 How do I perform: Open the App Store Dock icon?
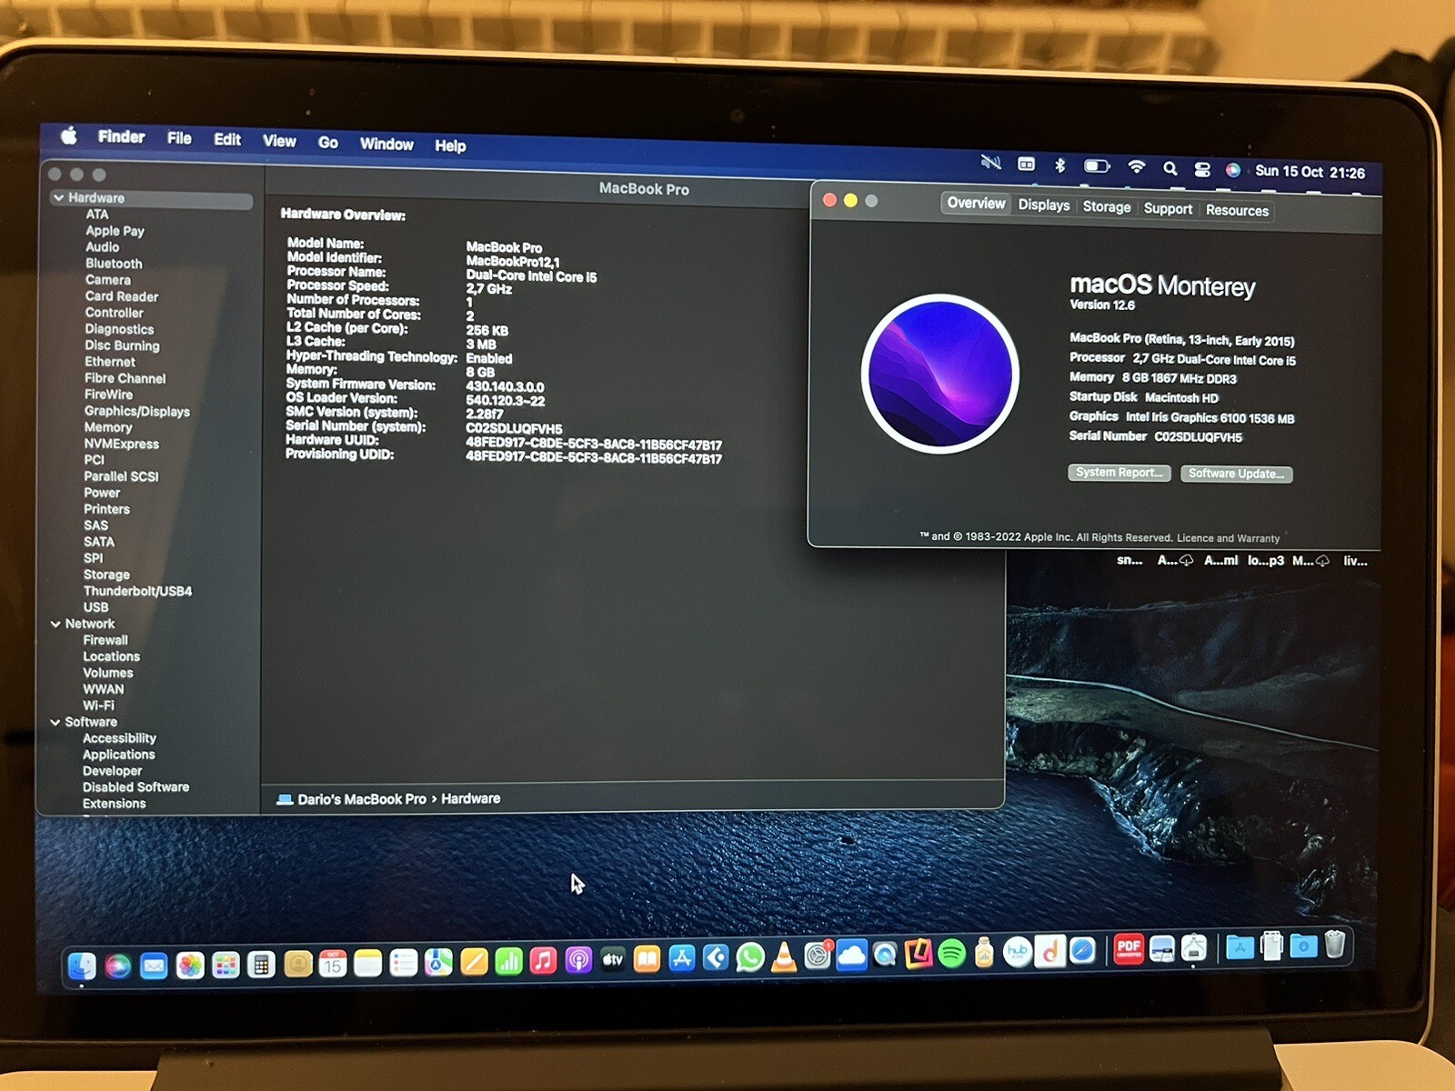click(682, 958)
